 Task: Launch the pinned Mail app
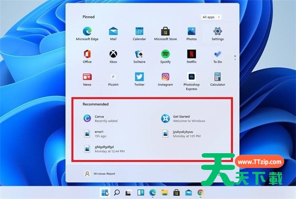(113, 33)
